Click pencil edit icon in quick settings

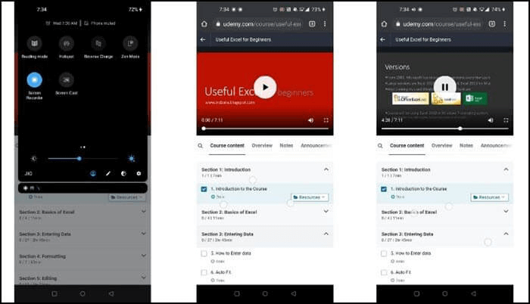coord(108,173)
